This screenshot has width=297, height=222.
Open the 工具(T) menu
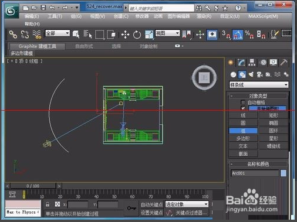(55, 16)
